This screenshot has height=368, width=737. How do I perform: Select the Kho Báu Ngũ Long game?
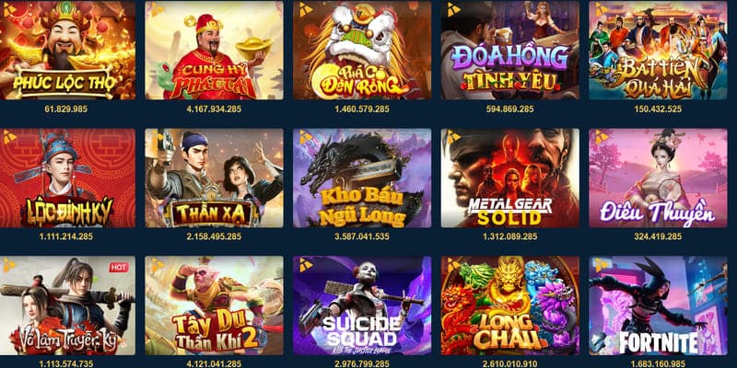click(362, 178)
